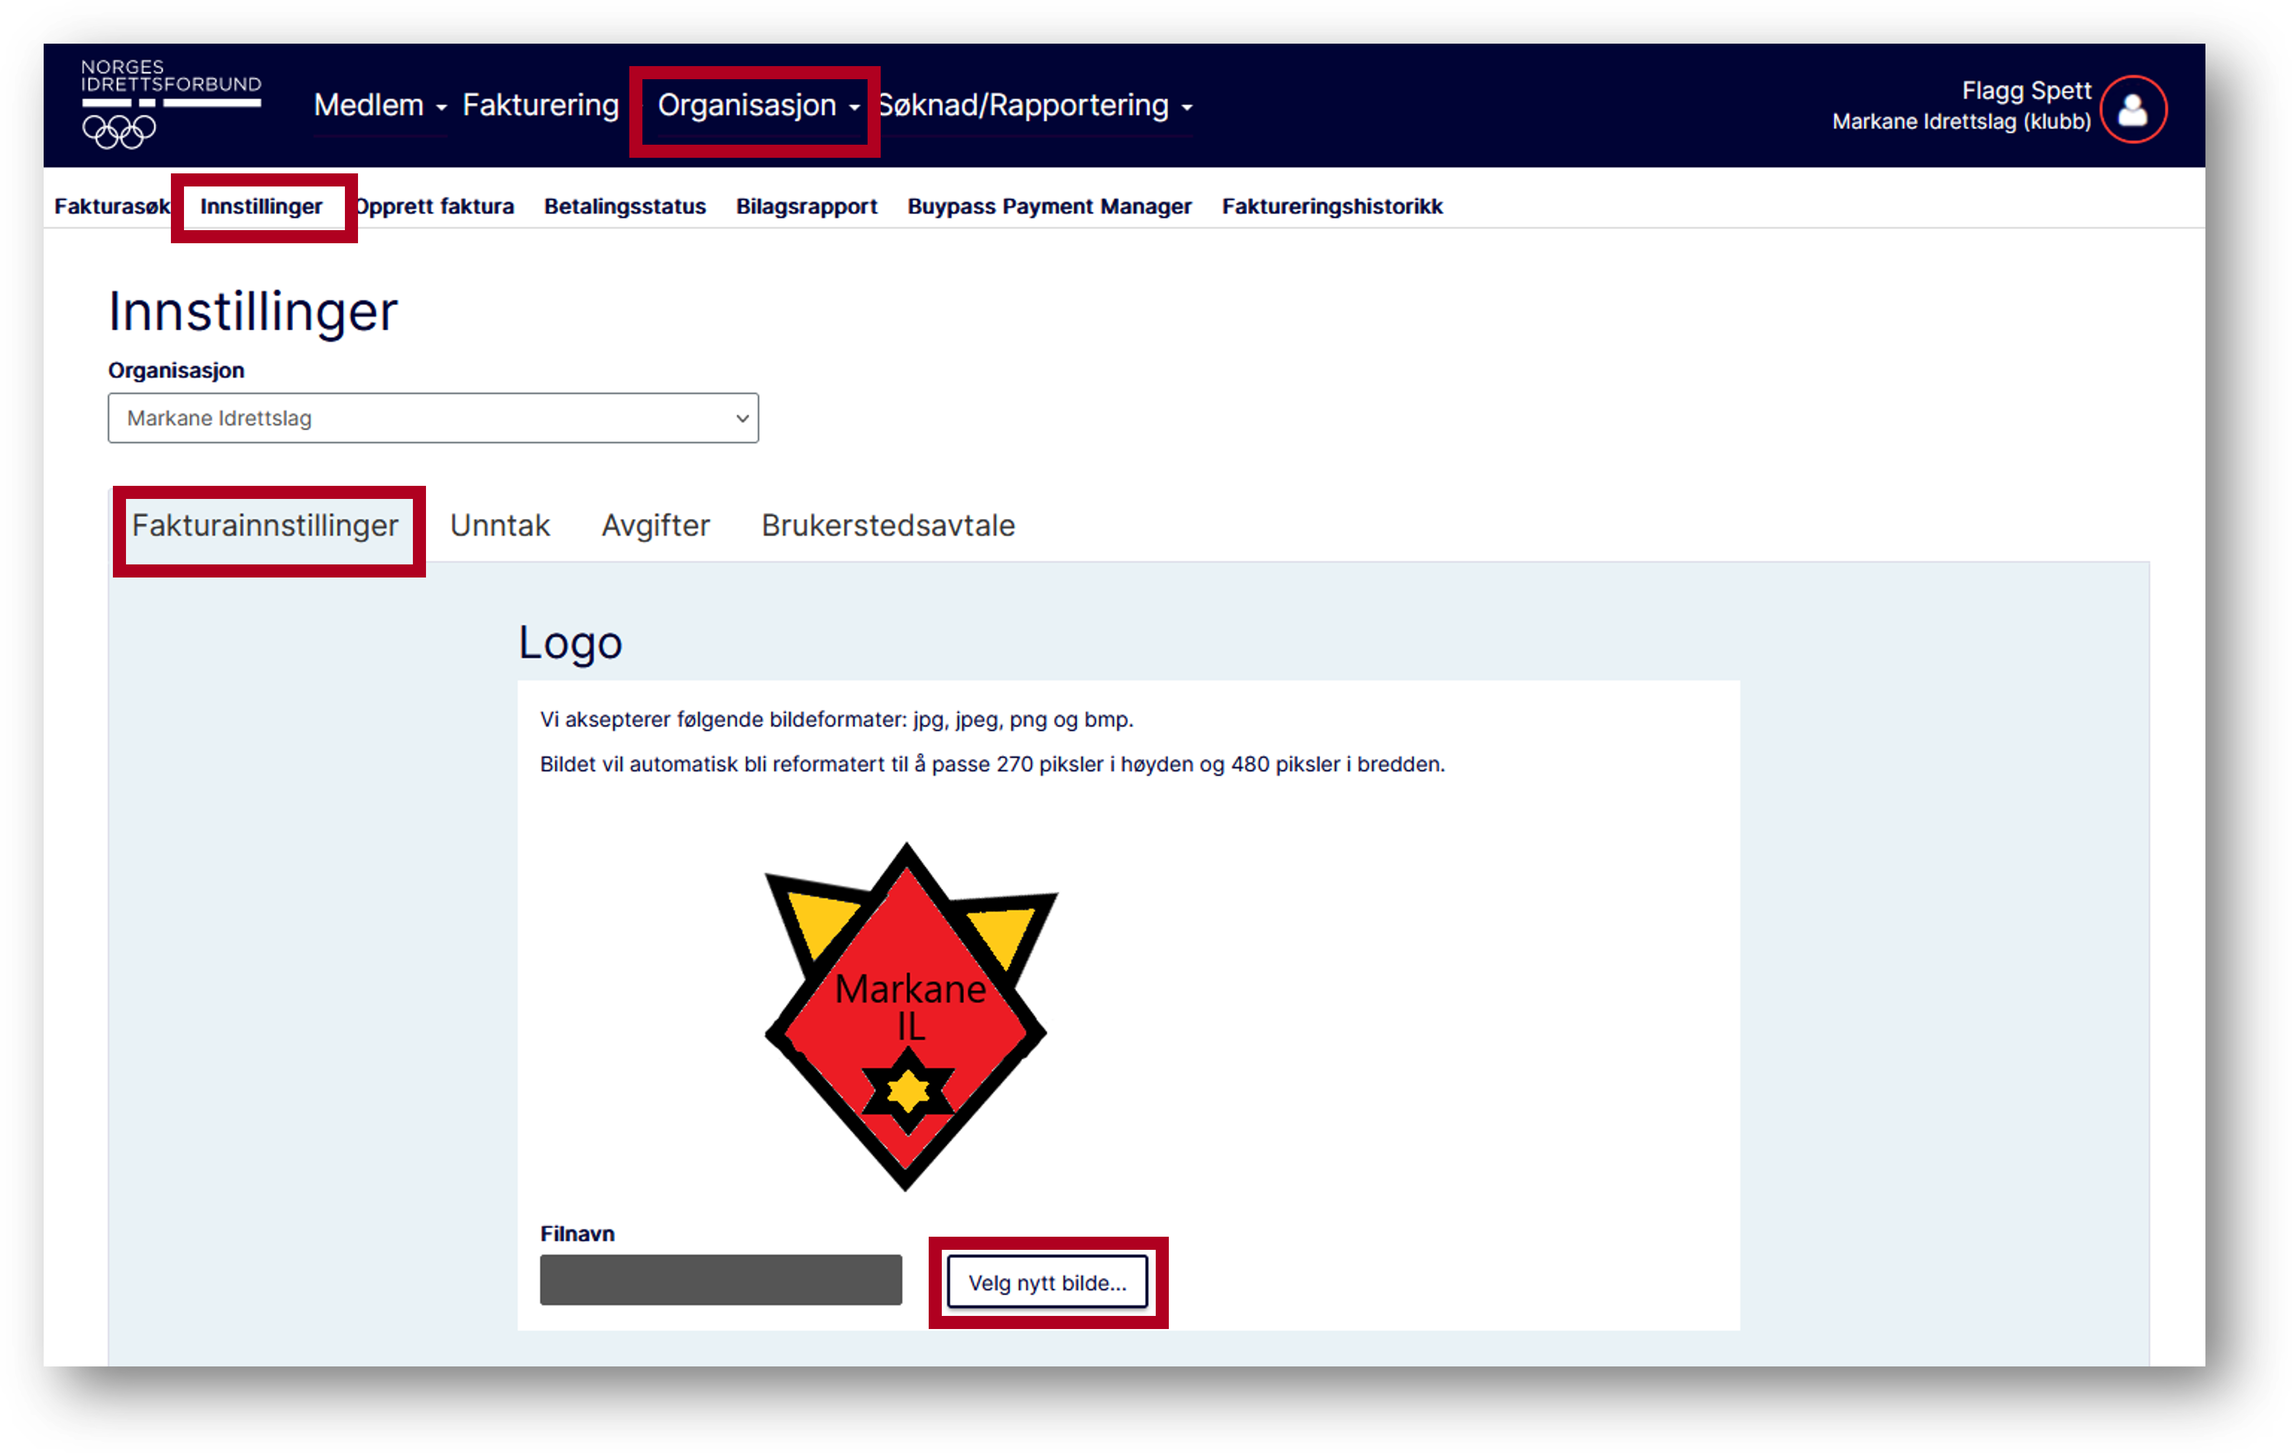Screen dimensions: 2294x1455
Task: Click the Logo section heading
Action: [x=569, y=643]
